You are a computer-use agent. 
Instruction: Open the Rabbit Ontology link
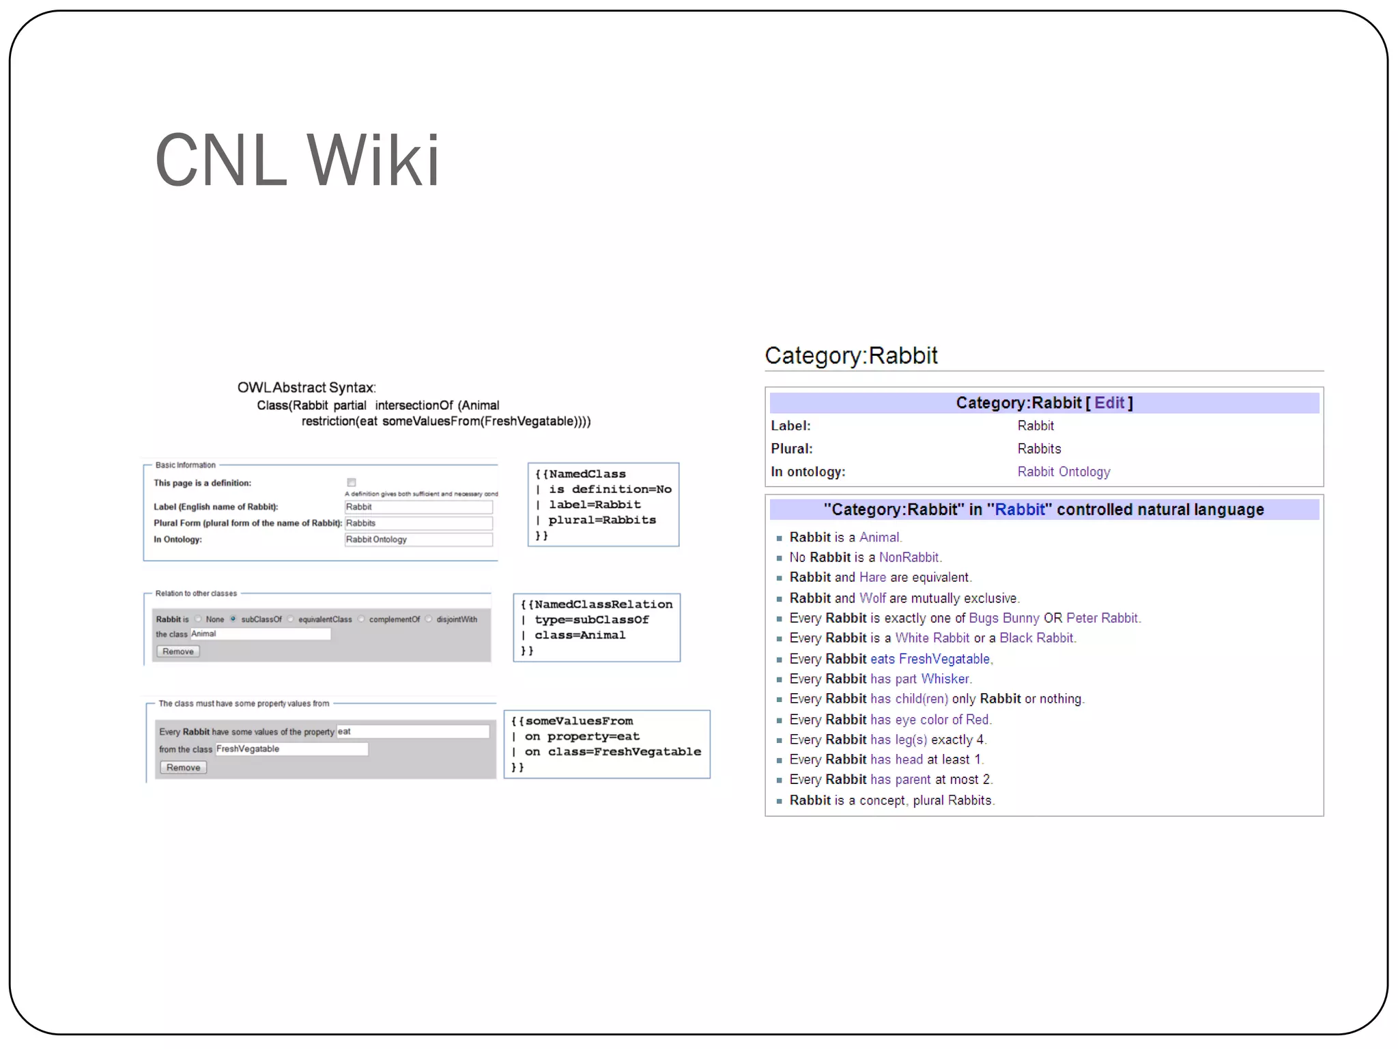(1064, 472)
